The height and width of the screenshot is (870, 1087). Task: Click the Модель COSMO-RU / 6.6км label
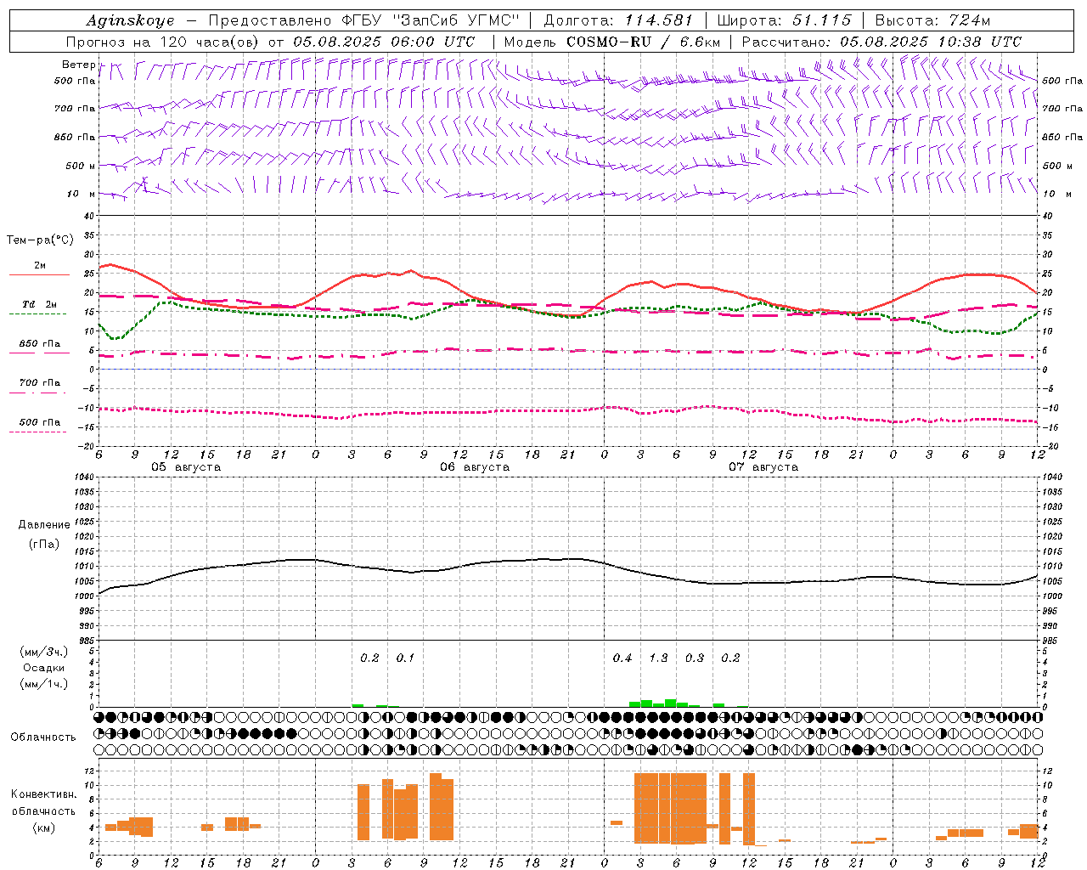coord(611,42)
